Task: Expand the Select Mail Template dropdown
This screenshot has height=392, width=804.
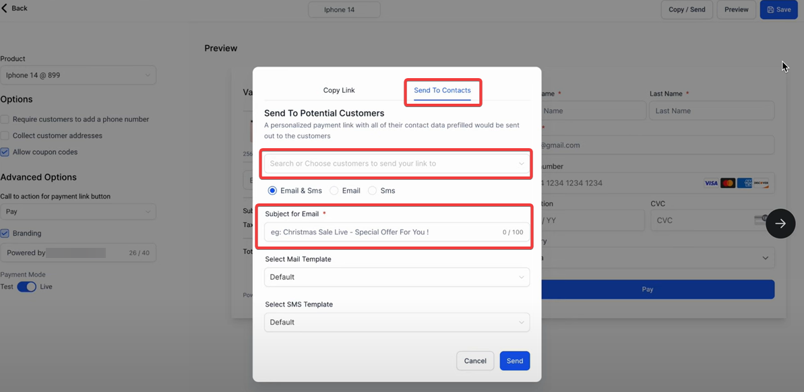Action: (396, 277)
